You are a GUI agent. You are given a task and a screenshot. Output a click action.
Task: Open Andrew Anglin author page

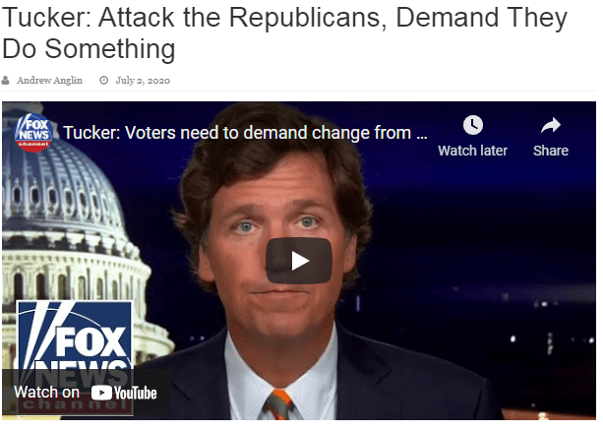[x=49, y=80]
